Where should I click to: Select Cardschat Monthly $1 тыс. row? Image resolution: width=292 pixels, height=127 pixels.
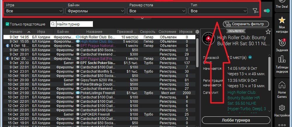(x=99, y=71)
